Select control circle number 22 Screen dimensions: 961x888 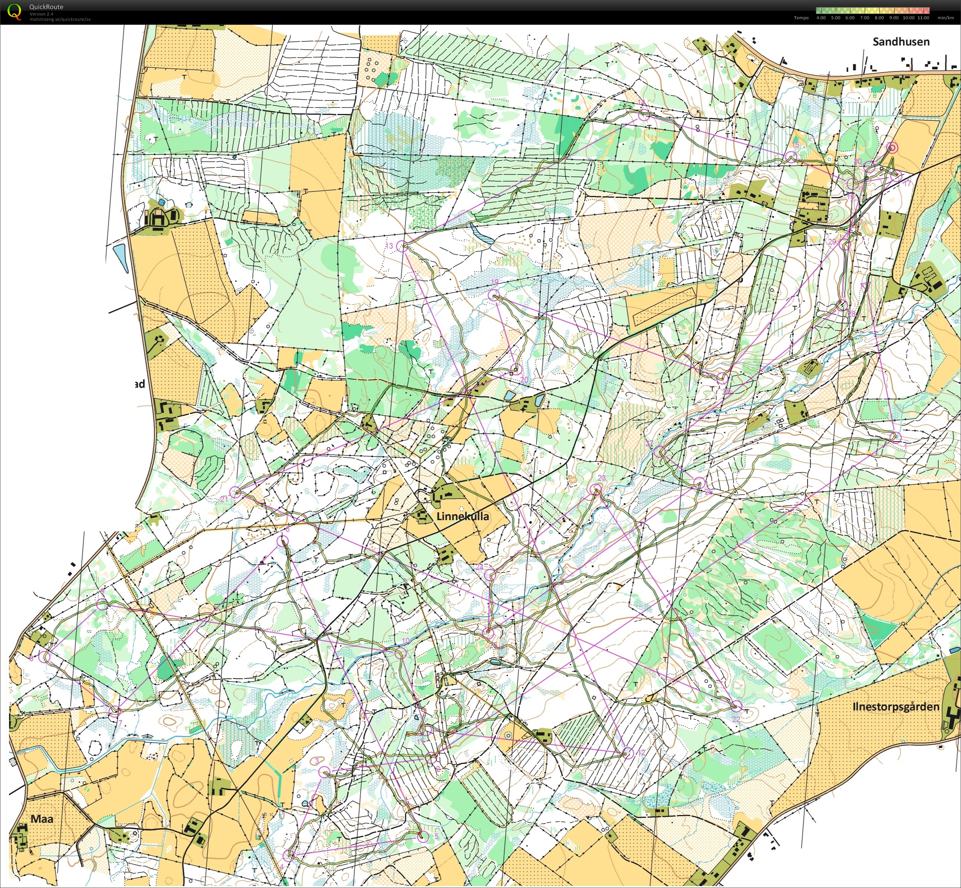pos(736,706)
